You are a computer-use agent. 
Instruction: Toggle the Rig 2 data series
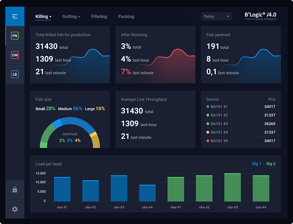[271, 164]
